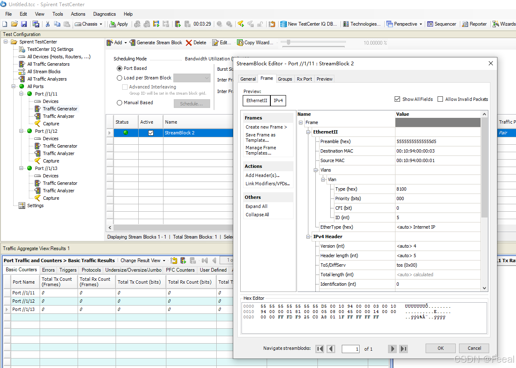Click the stream block grid horizontal scrollbar
The image size is (516, 368).
(173, 228)
